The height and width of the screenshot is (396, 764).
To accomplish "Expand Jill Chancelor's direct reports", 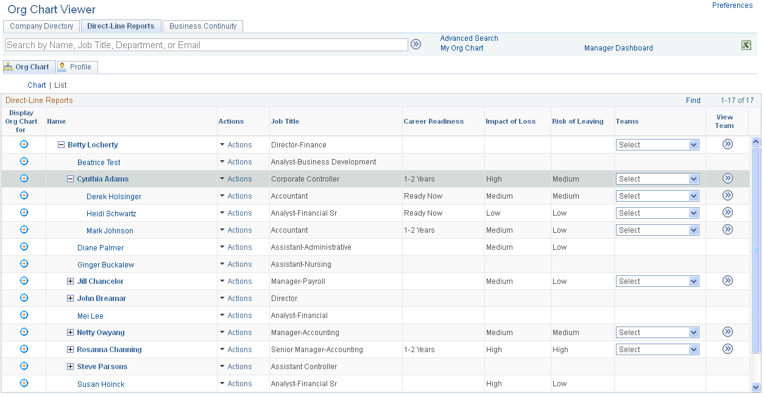I will 70,281.
